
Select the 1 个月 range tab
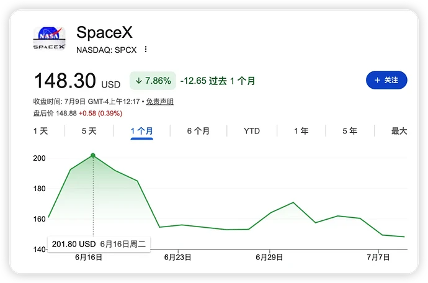click(x=141, y=131)
